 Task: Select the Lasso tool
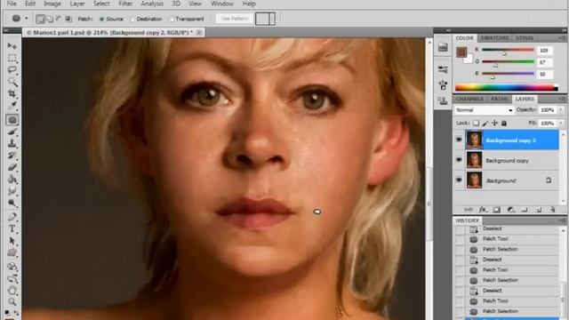click(x=12, y=70)
